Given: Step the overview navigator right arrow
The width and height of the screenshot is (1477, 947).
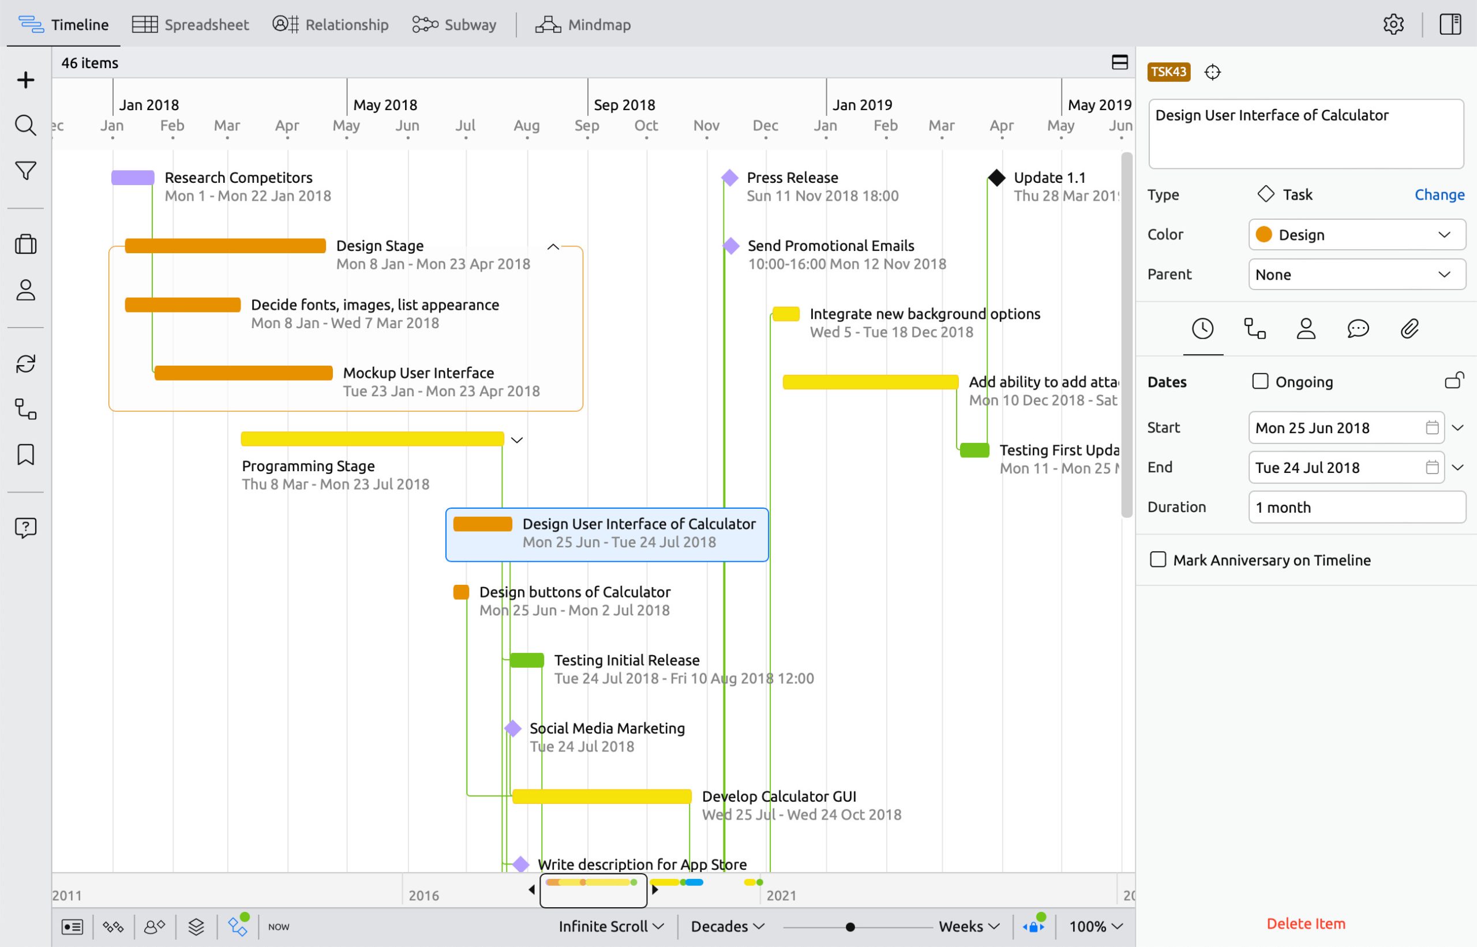Looking at the screenshot, I should click(x=654, y=890).
